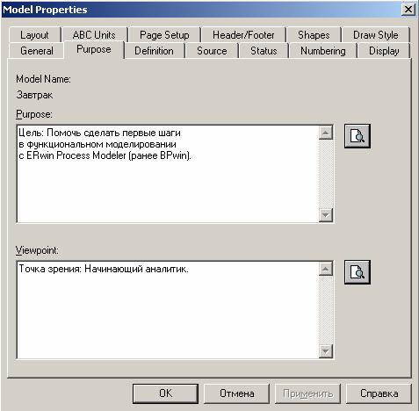This screenshot has width=419, height=411.
Task: Switch to the Numbering tab
Action: pyautogui.click(x=323, y=51)
